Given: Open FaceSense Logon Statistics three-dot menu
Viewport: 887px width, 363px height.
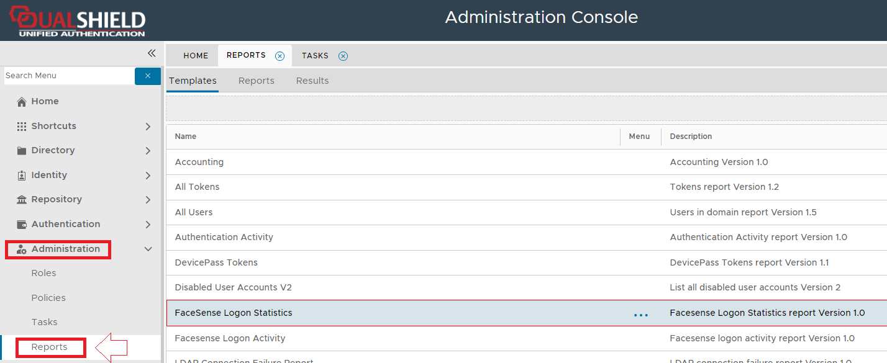Looking at the screenshot, I should 640,315.
